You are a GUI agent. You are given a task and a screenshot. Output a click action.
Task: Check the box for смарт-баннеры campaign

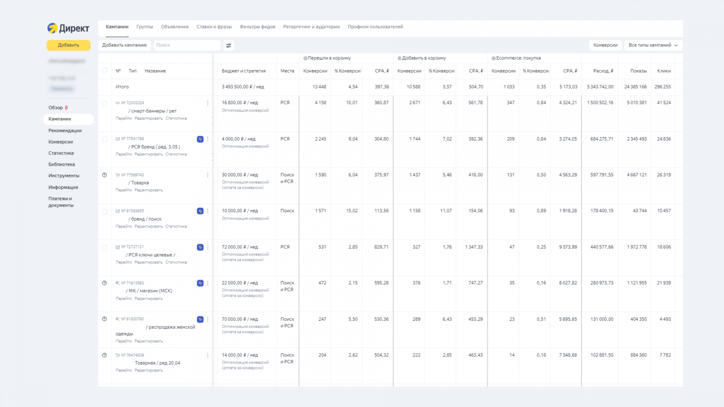(x=105, y=104)
